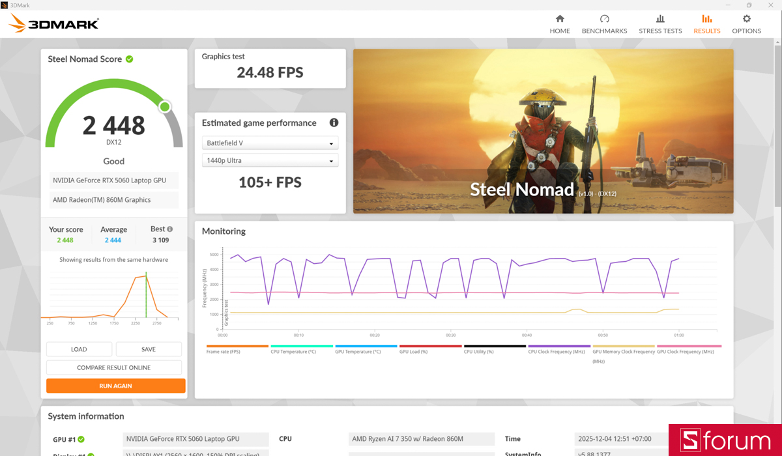The width and height of the screenshot is (782, 456).
Task: Click the 3DMARK logo
Action: [53, 23]
